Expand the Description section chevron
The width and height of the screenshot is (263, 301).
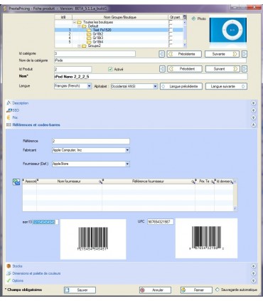click(x=253, y=103)
